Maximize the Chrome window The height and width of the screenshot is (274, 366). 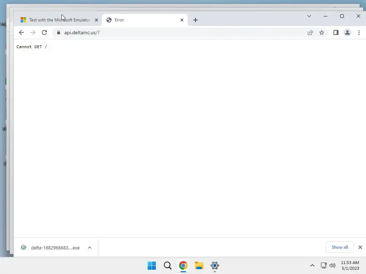point(342,16)
